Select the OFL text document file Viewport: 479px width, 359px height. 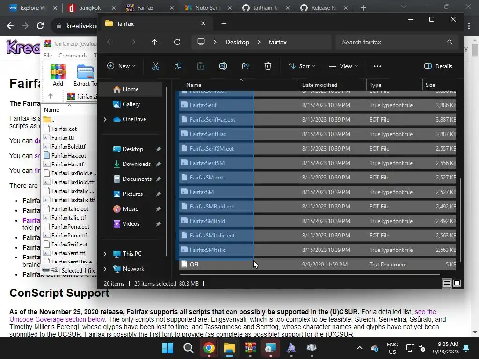pyautogui.click(x=318, y=265)
